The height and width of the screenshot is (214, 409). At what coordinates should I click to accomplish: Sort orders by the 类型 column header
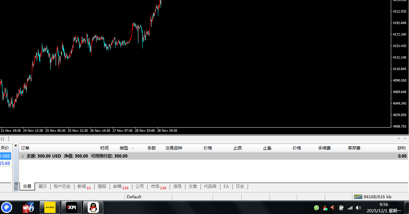(x=124, y=148)
